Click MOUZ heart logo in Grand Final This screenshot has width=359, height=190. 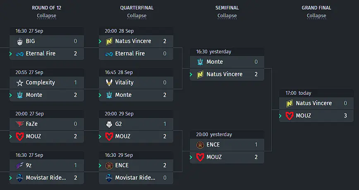(x=290, y=116)
